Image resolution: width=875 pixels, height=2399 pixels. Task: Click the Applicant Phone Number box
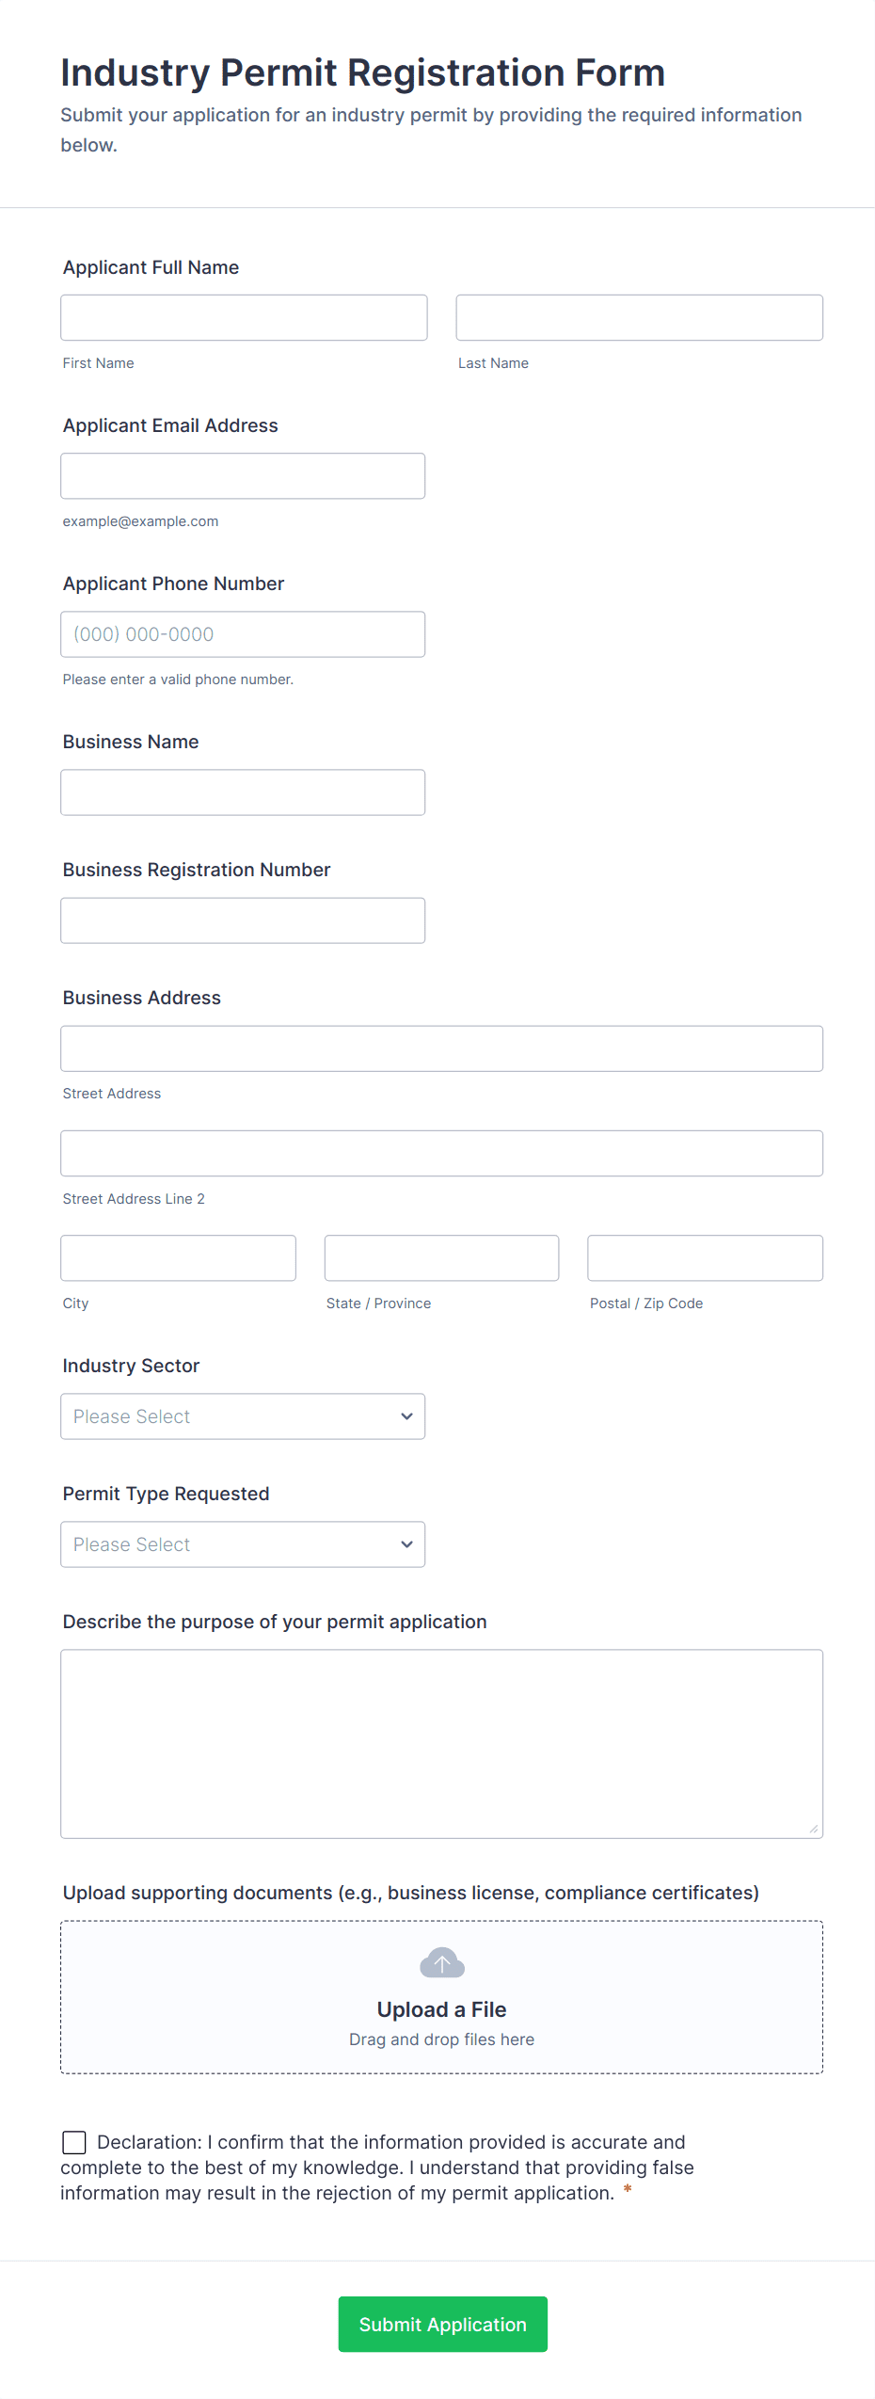[243, 633]
